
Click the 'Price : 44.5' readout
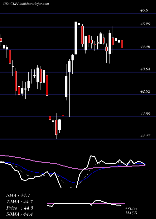click(20, 208)
